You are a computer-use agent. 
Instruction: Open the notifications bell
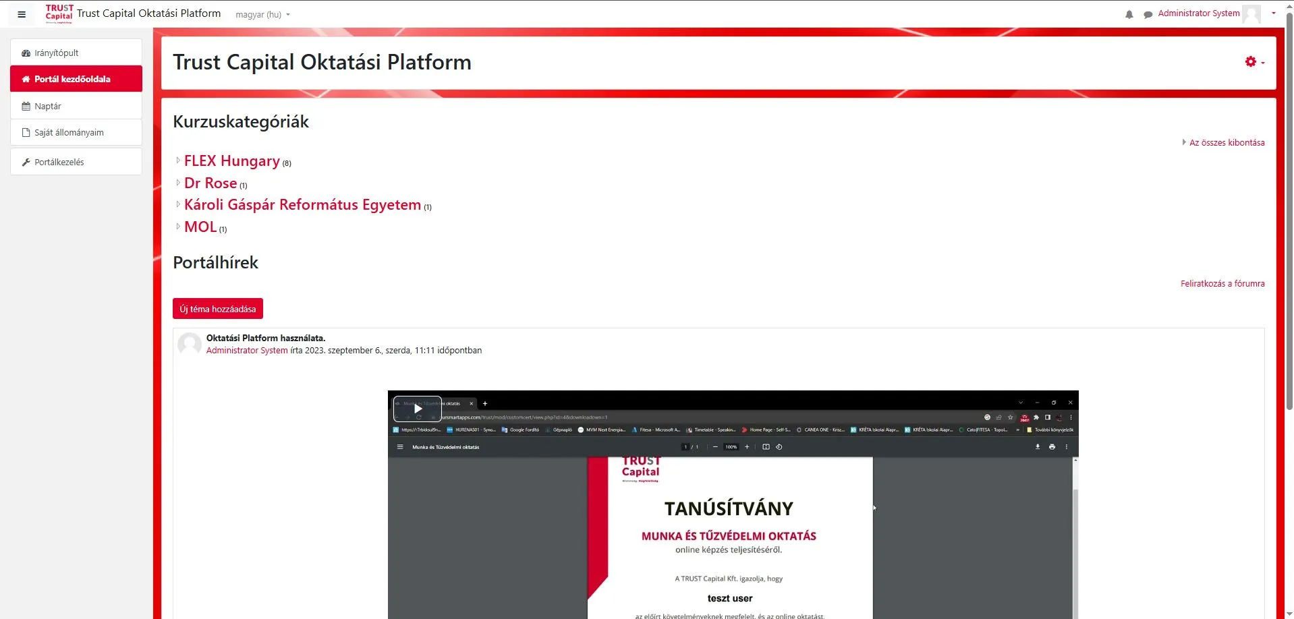point(1129,14)
